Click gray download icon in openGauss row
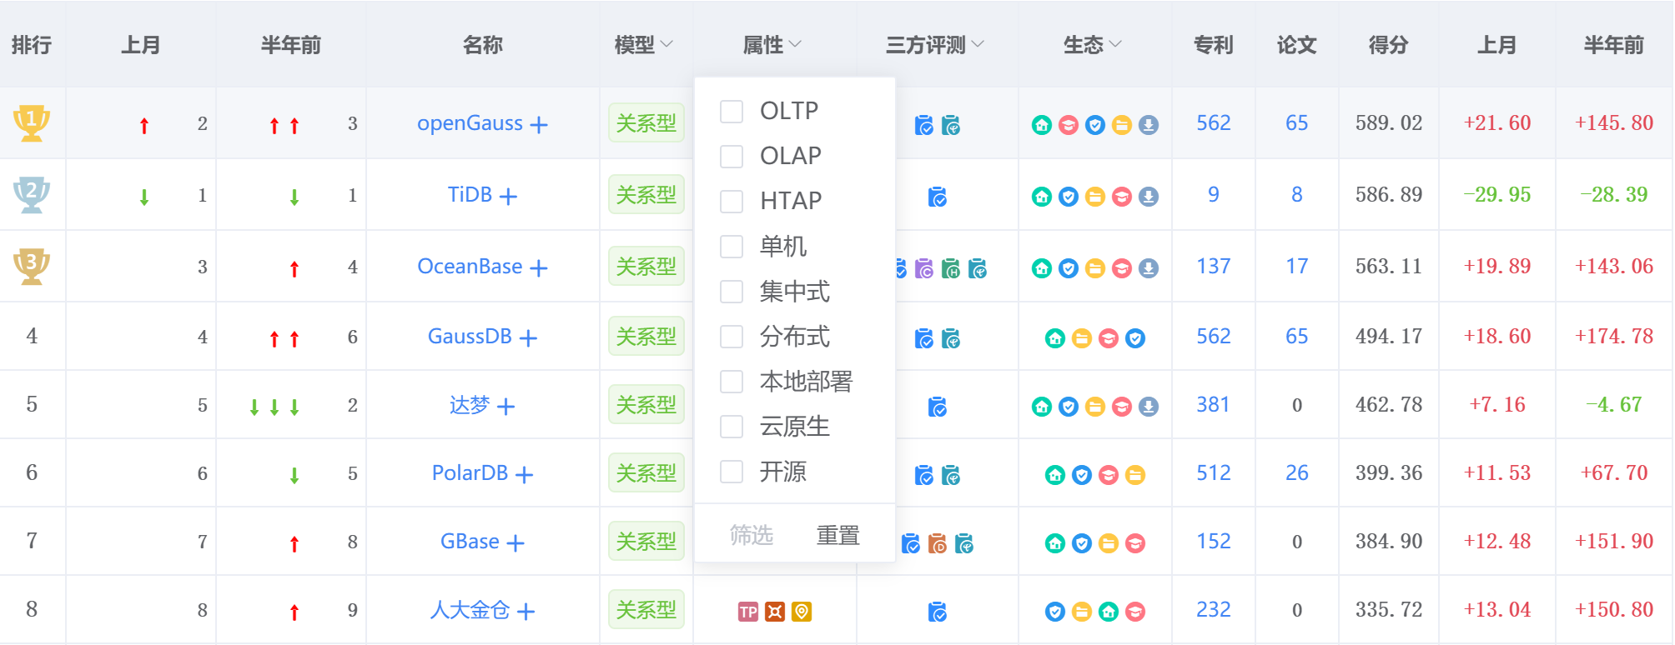1675x645 pixels. click(x=1149, y=125)
